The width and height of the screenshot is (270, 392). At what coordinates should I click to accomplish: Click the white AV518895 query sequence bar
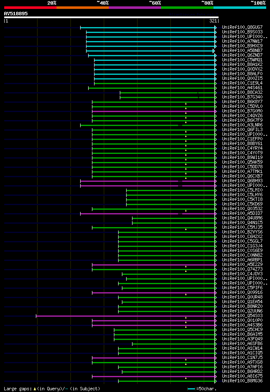(x=111, y=17)
